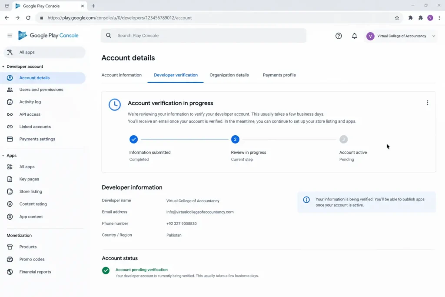Close the Google Play Console browser tab
Screen dimensions: 445x297
(x=82, y=6)
